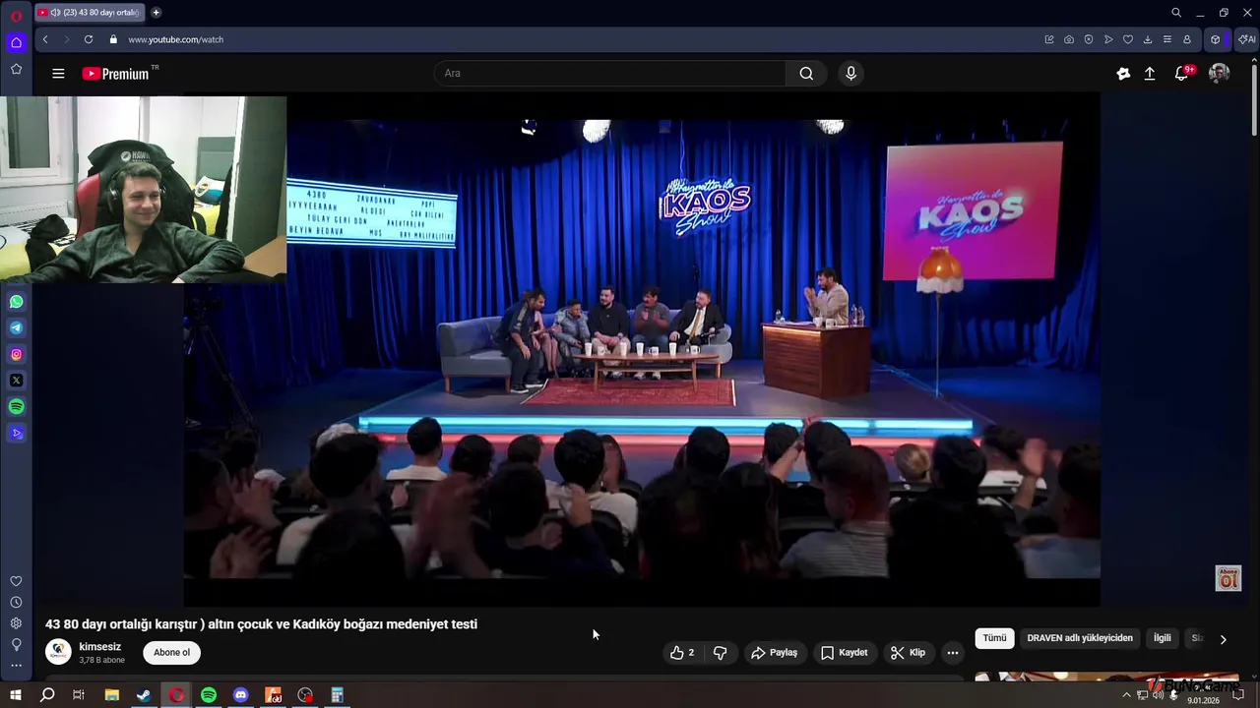Open Opera sidebar bookmarks star
This screenshot has width=1260, height=708.
coord(16,69)
